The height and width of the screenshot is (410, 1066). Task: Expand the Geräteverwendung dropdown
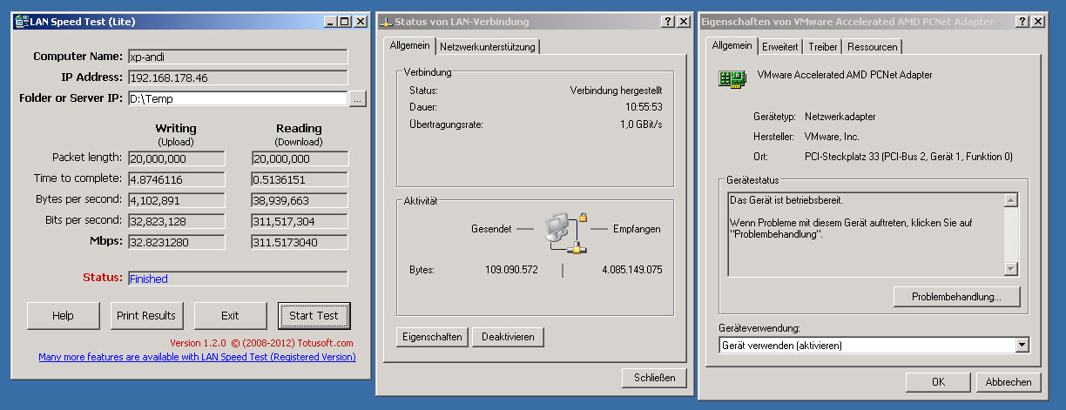(1022, 346)
